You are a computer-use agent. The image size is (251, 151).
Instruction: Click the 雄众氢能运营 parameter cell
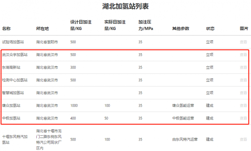(183, 105)
